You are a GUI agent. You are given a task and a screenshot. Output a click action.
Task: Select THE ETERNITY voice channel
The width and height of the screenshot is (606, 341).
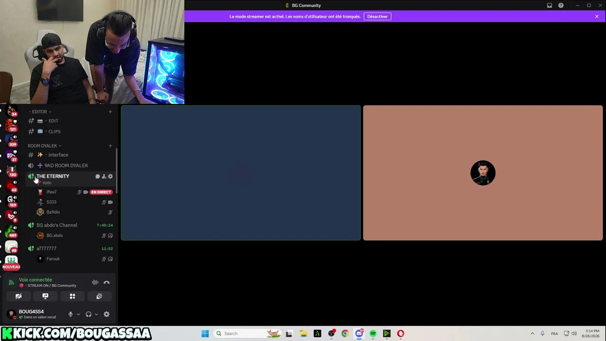(x=53, y=176)
